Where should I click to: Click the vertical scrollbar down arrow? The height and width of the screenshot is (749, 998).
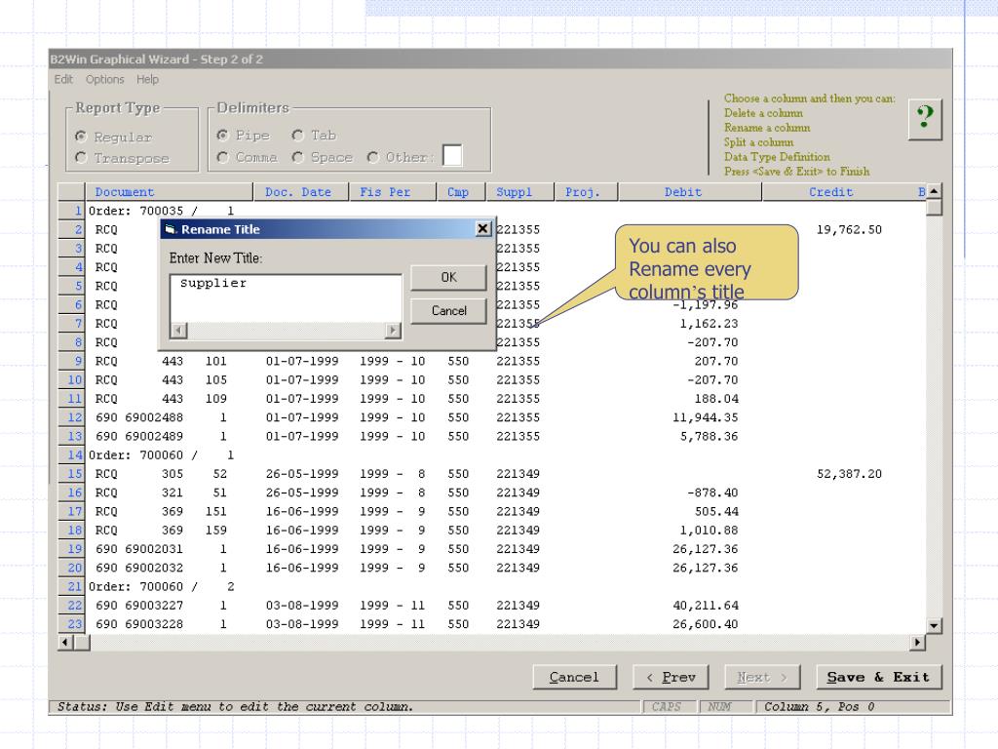point(934,625)
